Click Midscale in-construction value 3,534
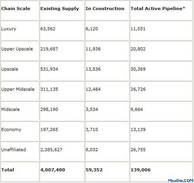The height and width of the screenshot is (183, 194). 92,110
